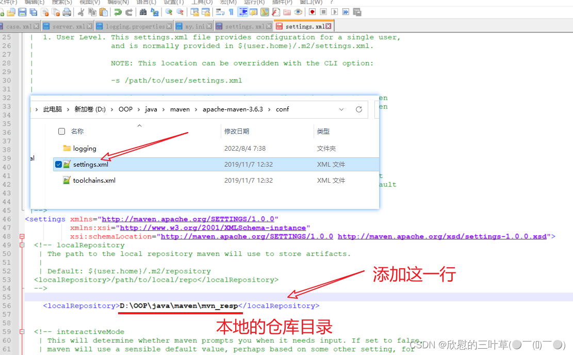The width and height of the screenshot is (573, 355).
Task: Click the Close All documents toolbar icon
Action: tap(56, 12)
